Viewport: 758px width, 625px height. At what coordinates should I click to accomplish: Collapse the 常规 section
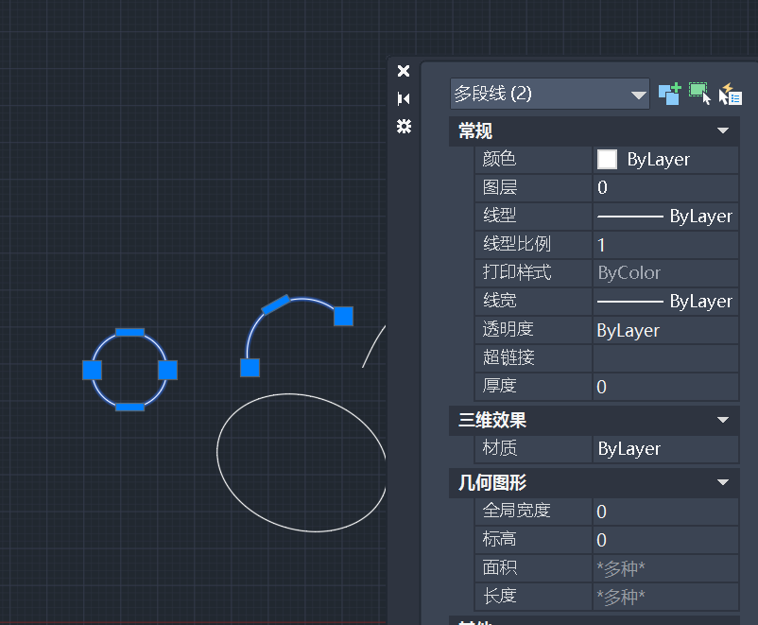(723, 131)
